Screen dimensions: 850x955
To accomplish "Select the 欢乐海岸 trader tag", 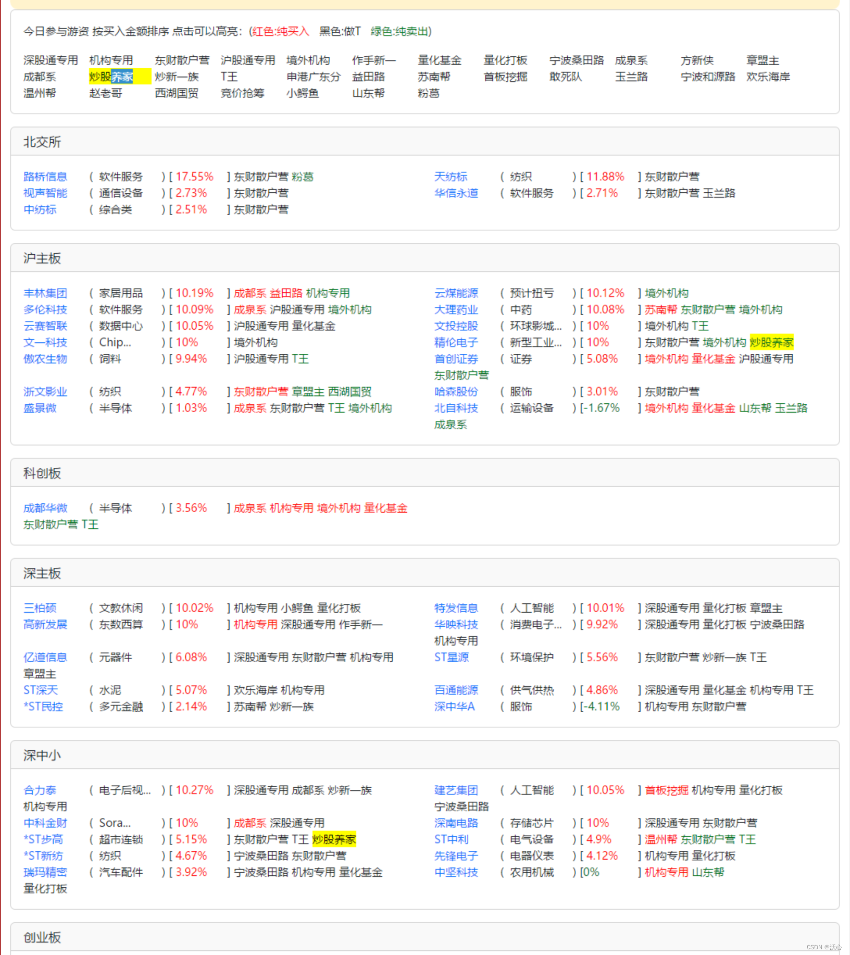I will pyautogui.click(x=768, y=77).
